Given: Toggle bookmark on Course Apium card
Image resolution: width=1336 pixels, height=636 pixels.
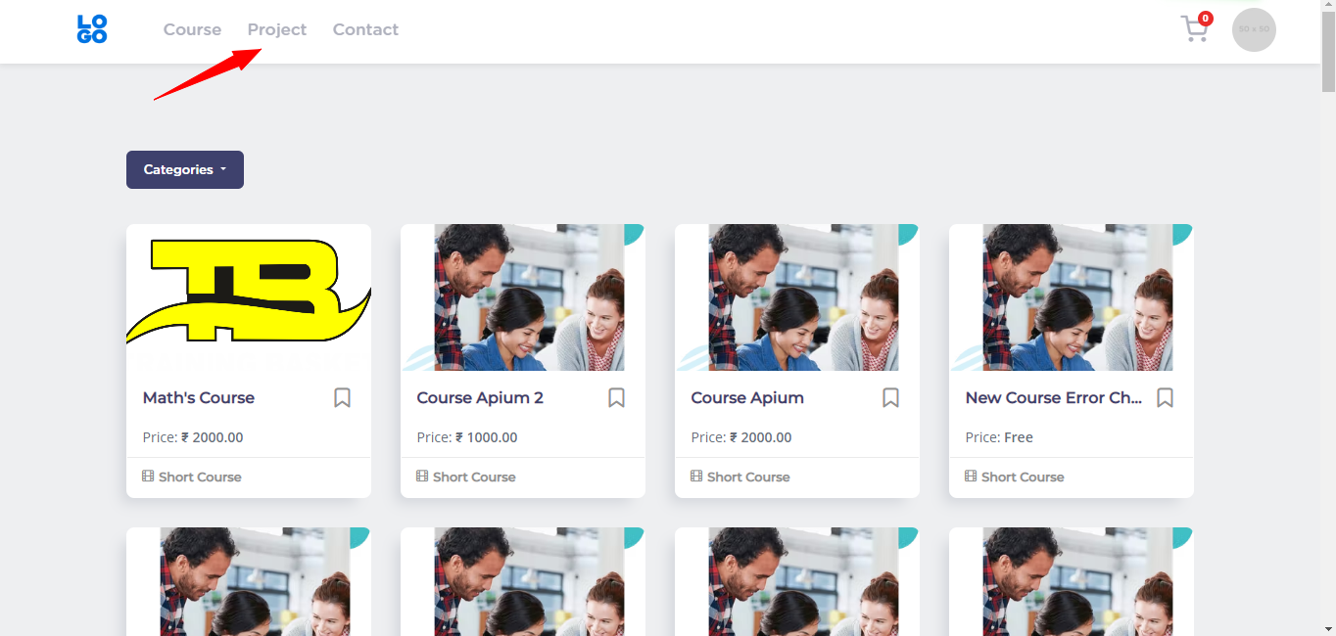Looking at the screenshot, I should (890, 397).
